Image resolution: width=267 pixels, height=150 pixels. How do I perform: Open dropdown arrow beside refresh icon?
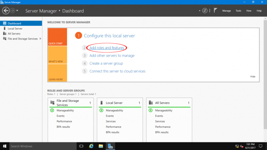click(199, 11)
